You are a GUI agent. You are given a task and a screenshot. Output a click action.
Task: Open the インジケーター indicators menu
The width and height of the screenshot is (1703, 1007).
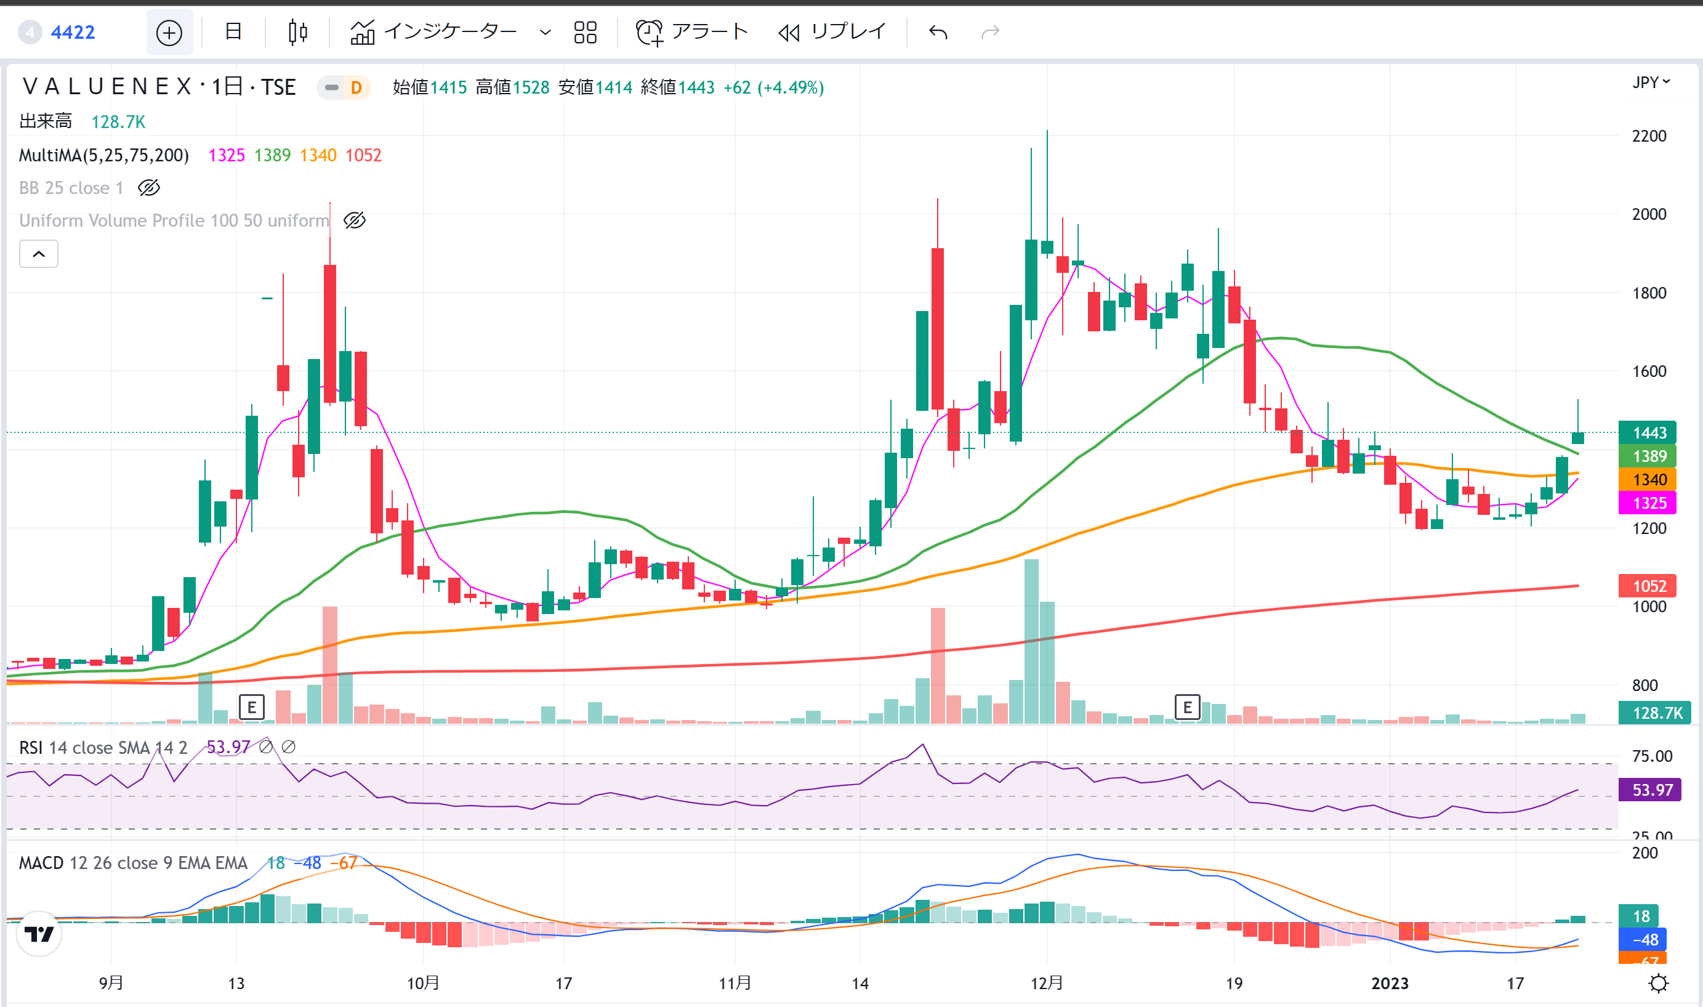coord(433,31)
